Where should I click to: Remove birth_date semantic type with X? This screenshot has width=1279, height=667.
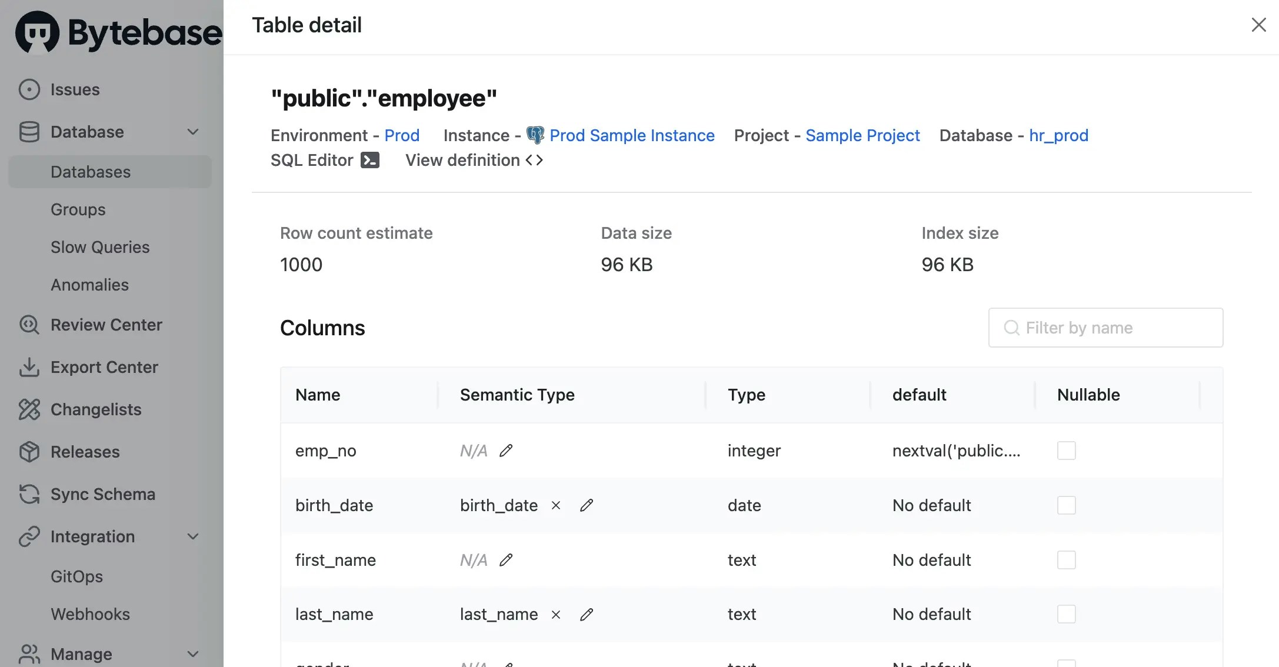[x=556, y=506]
